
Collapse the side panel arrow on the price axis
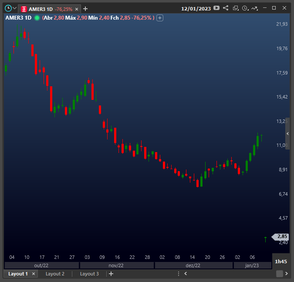(x=287, y=133)
